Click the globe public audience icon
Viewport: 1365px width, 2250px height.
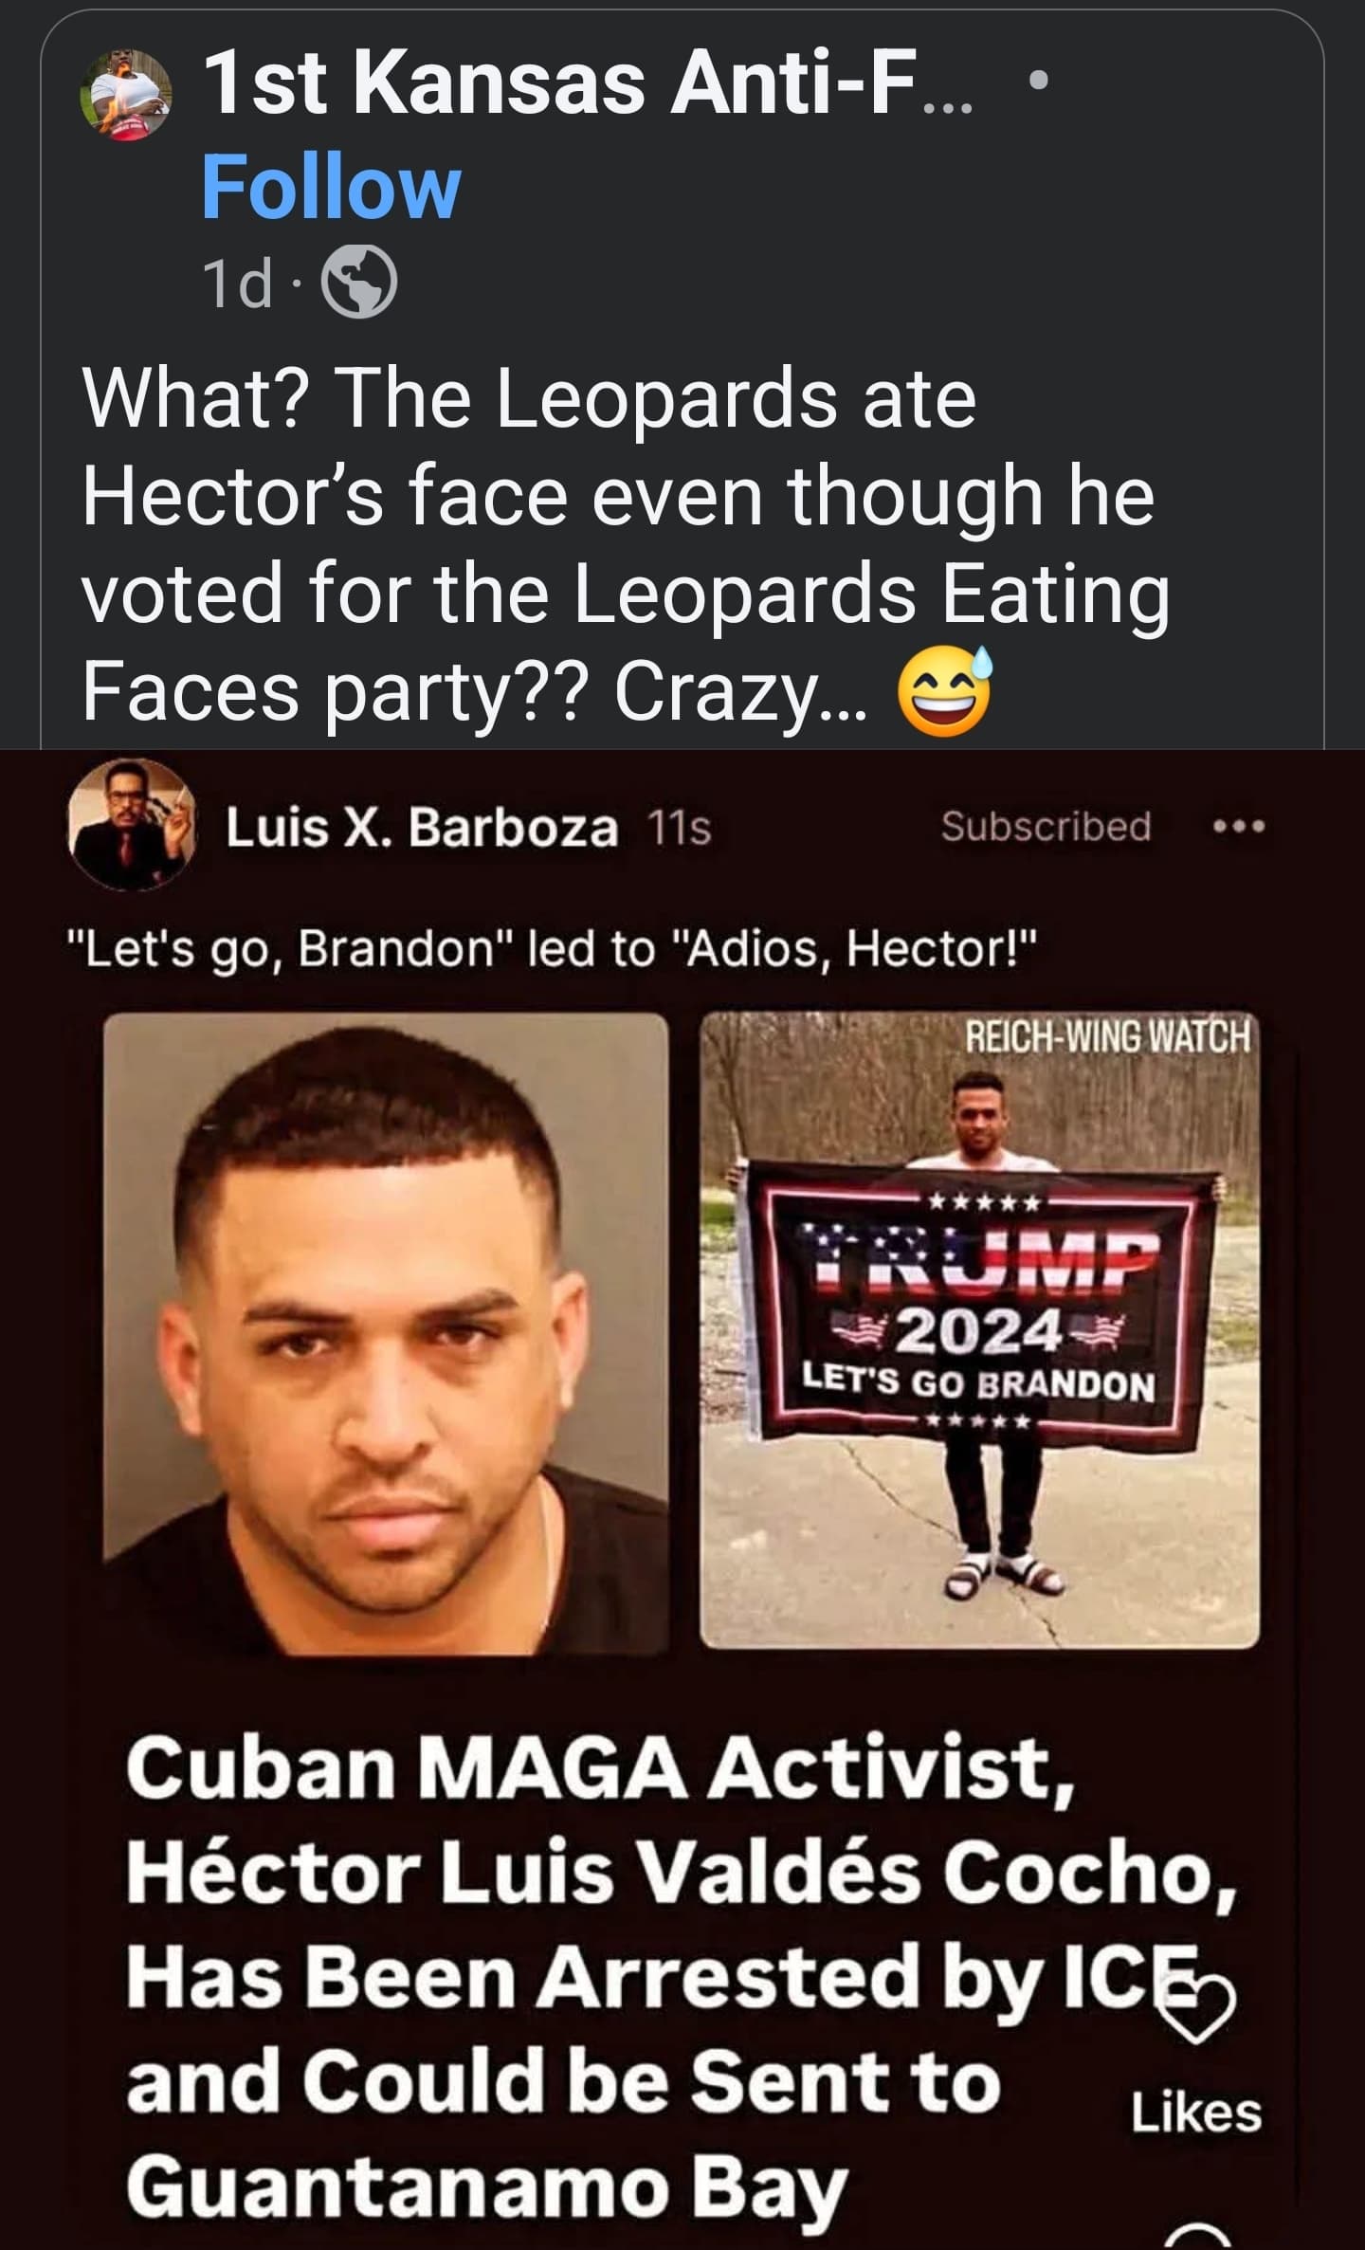359,282
